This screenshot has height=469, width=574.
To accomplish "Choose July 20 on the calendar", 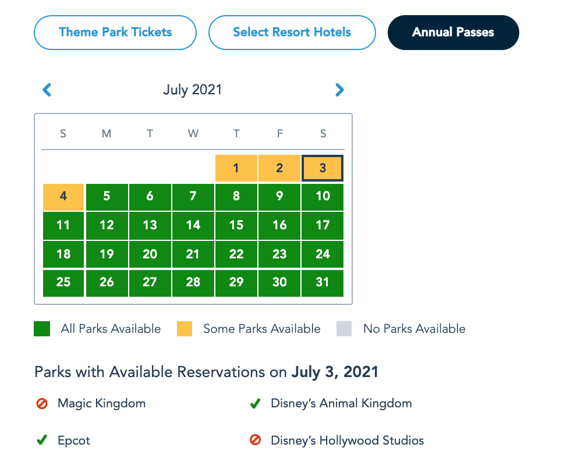I will [x=150, y=254].
